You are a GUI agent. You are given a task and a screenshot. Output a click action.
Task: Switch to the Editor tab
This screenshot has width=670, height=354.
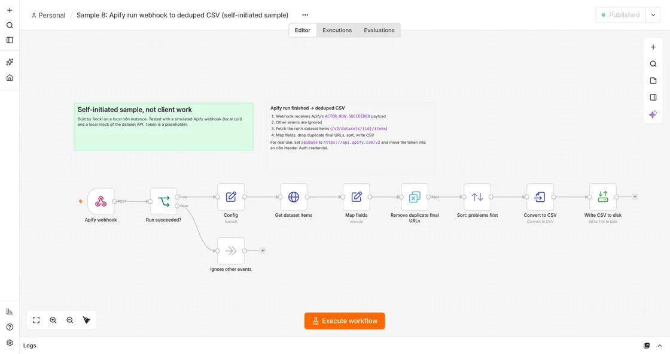(303, 31)
